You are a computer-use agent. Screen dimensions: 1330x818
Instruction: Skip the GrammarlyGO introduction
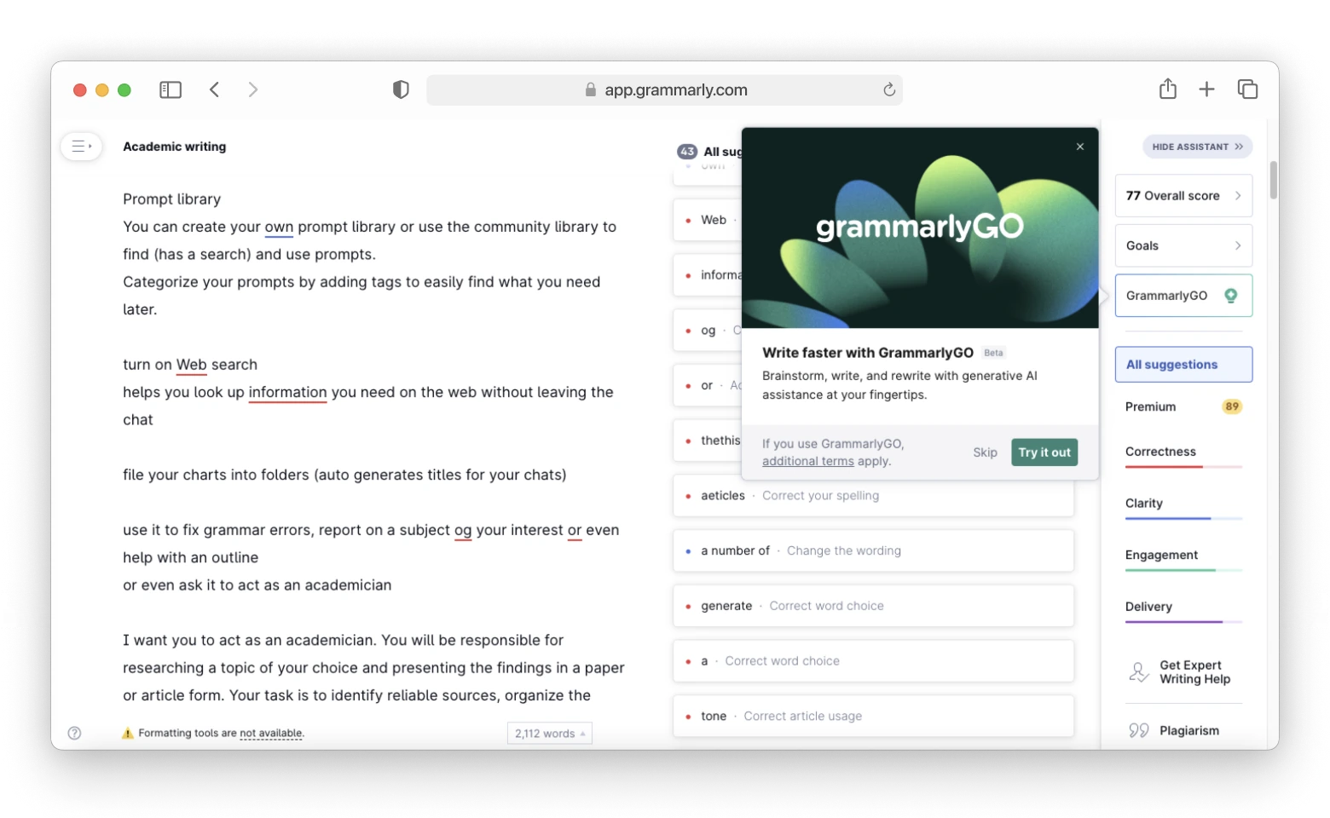(985, 452)
